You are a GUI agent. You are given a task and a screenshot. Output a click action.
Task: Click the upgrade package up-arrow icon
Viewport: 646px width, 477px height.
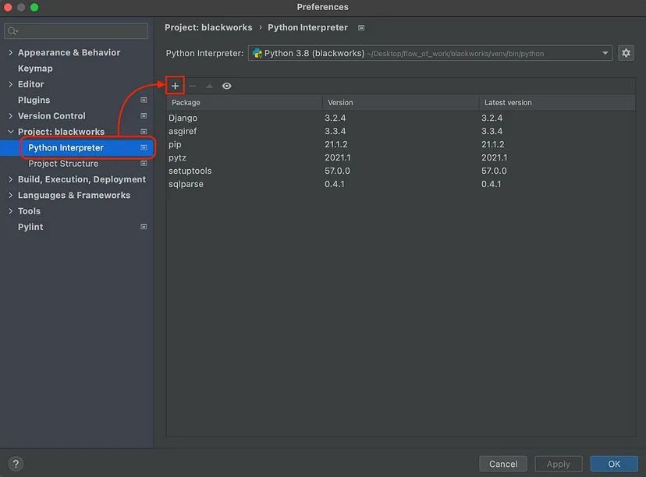[x=209, y=86]
